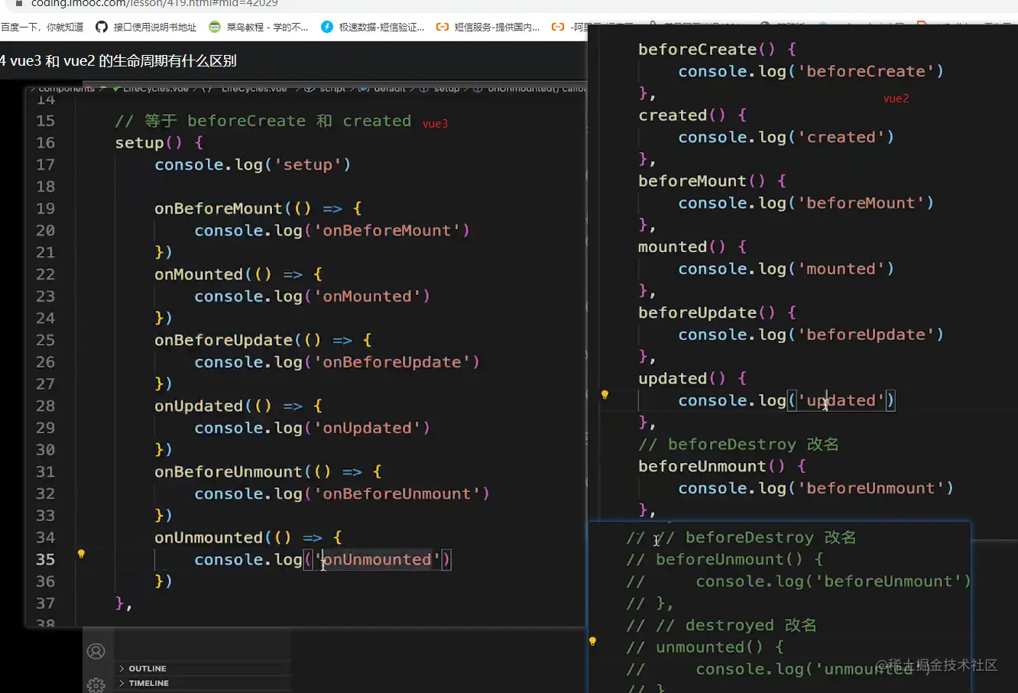The width and height of the screenshot is (1018, 693).
Task: Click the console.log('beforeCreate') line
Action: pos(812,71)
